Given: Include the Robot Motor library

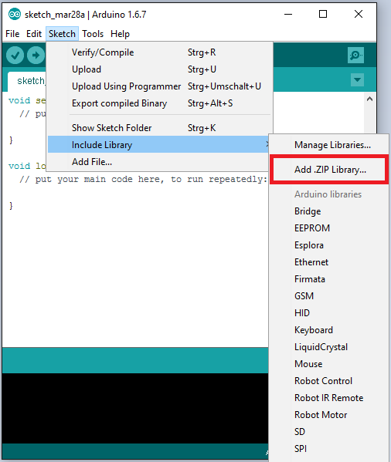Looking at the screenshot, I should click(x=328, y=415).
